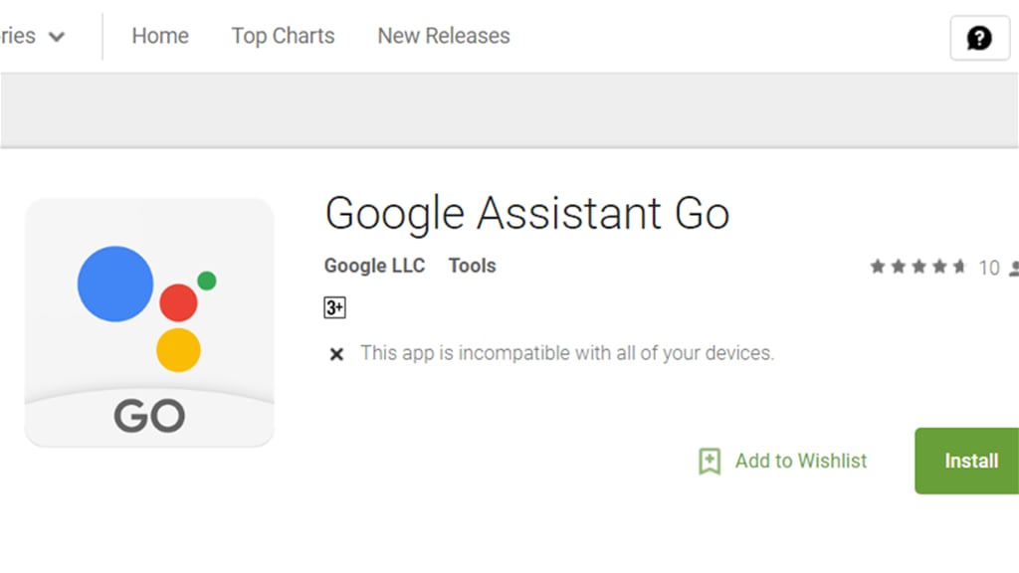Click the five-star rating display

(918, 266)
